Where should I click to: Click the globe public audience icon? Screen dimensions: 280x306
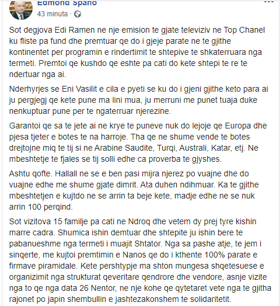pyautogui.click(x=78, y=14)
